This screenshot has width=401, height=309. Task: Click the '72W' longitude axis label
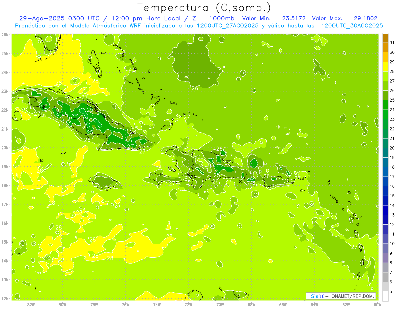pos(188,304)
